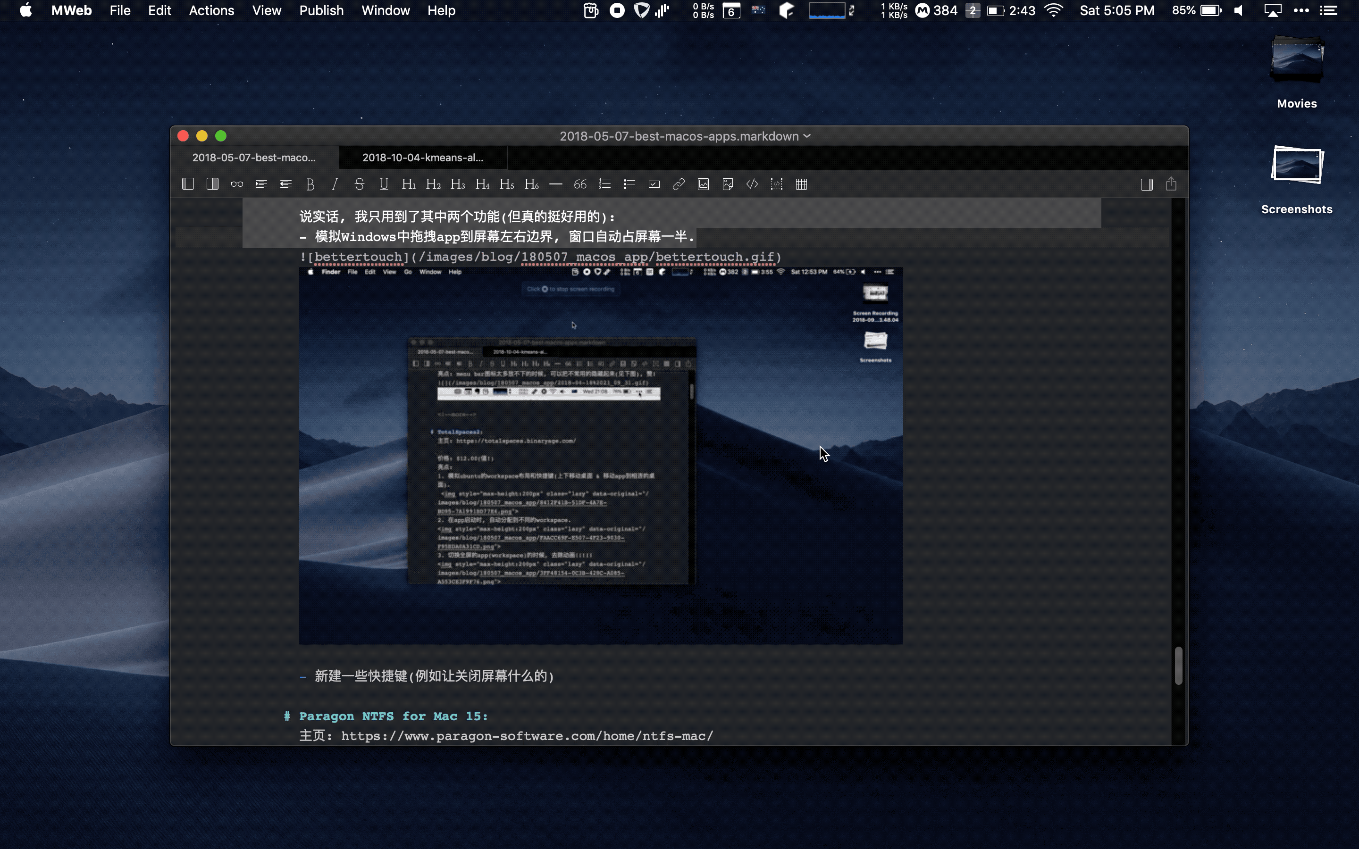
Task: Toggle preview mode with glasses icon
Action: tap(237, 184)
